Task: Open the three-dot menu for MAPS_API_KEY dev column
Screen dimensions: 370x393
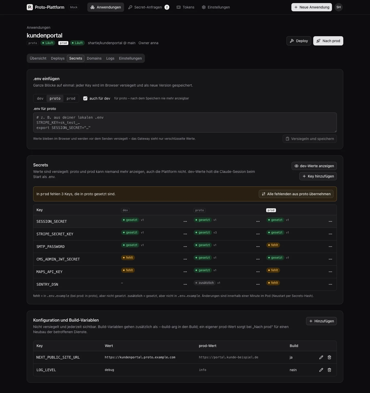Action: tap(185, 272)
